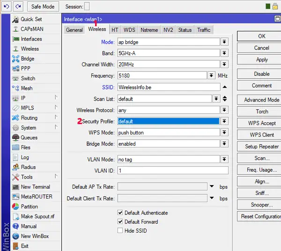This screenshot has width=281, height=251.
Task: Open the Security Profile dropdown arrow
Action: point(224,121)
